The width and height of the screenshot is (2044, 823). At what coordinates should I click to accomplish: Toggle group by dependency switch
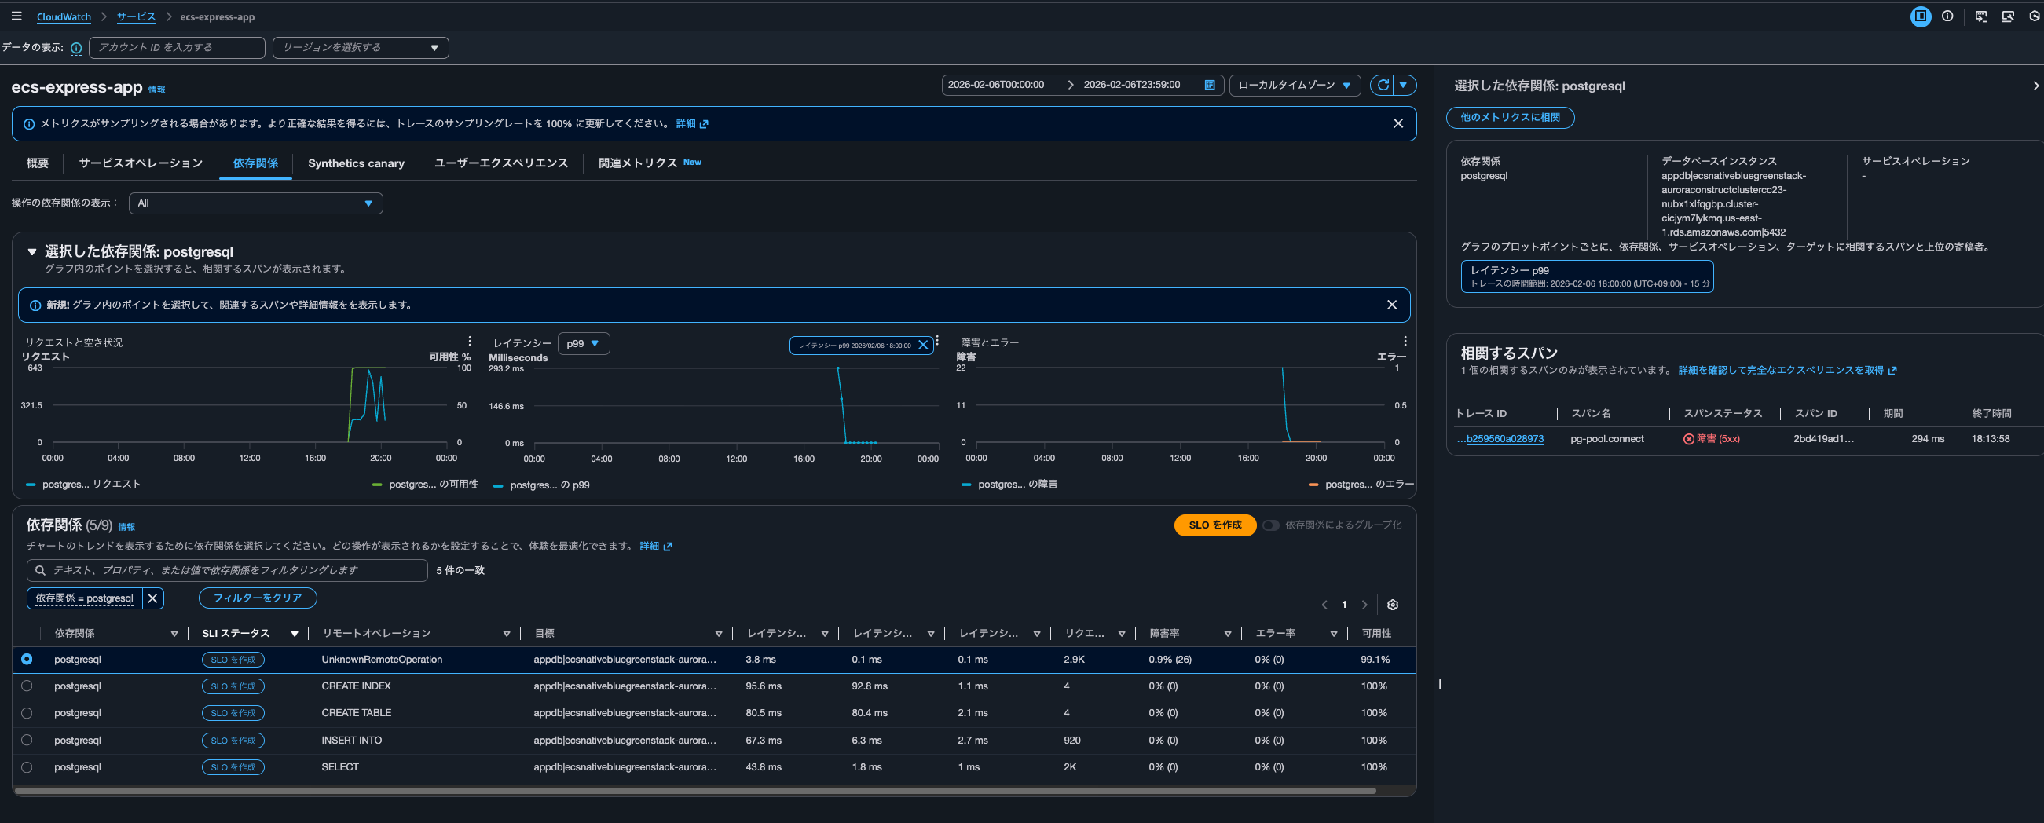pyautogui.click(x=1270, y=525)
